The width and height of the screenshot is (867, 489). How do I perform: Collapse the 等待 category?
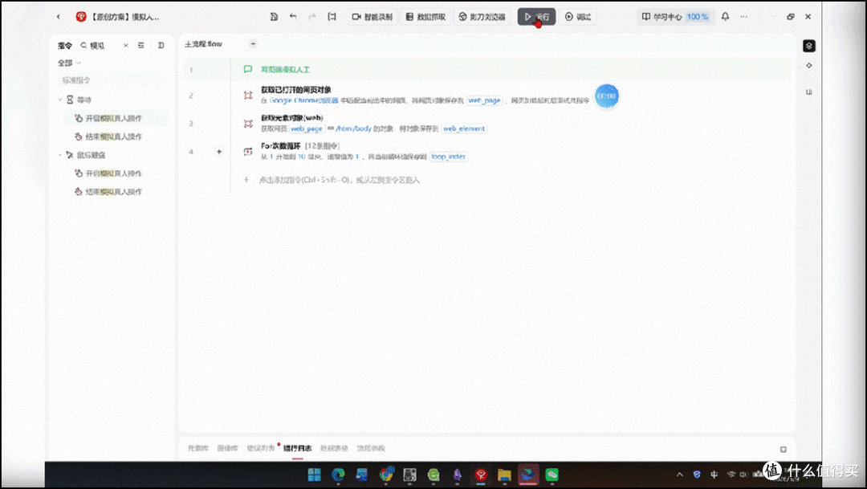pos(60,100)
